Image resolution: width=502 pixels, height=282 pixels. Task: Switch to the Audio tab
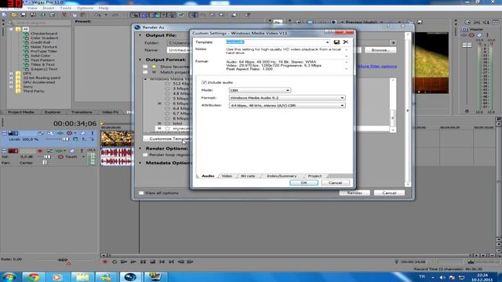208,175
